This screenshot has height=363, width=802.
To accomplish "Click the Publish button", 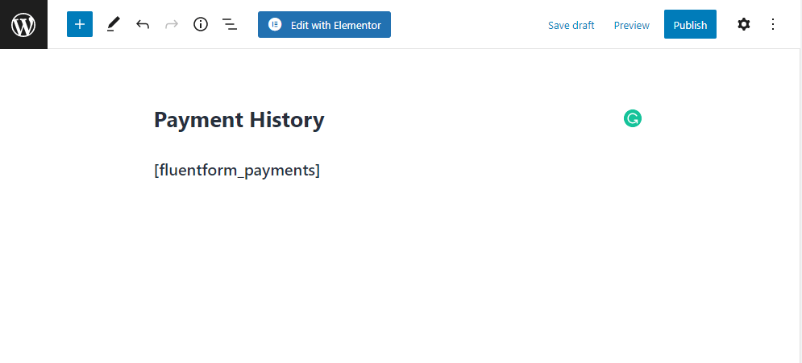I will click(x=690, y=25).
